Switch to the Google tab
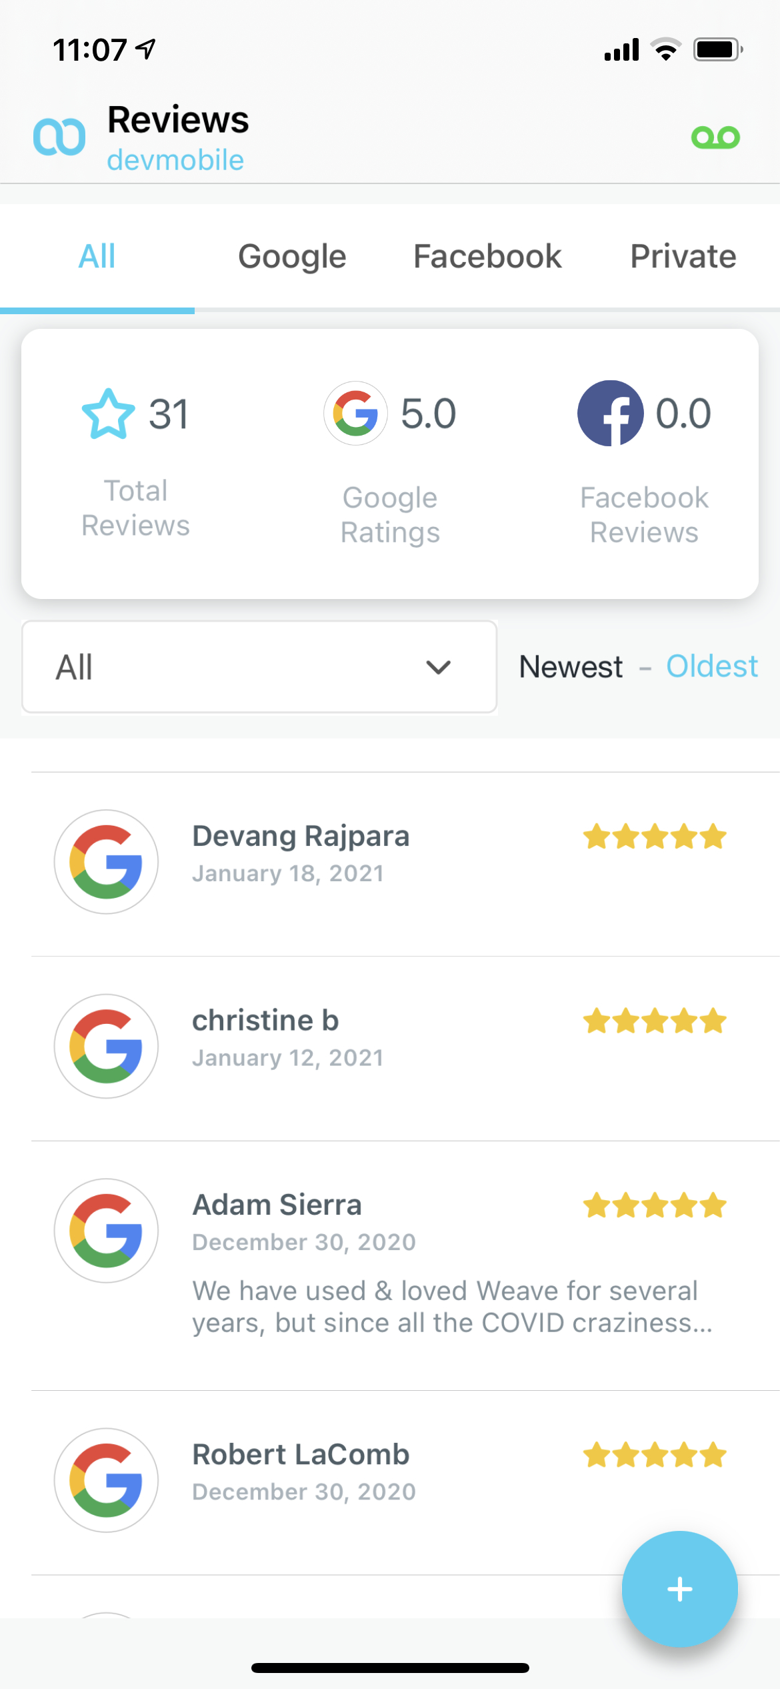This screenshot has width=780, height=1689. pos(292,257)
